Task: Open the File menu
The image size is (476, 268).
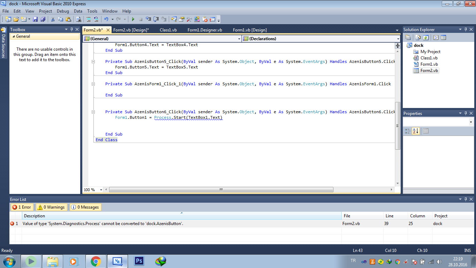Action: [x=6, y=11]
